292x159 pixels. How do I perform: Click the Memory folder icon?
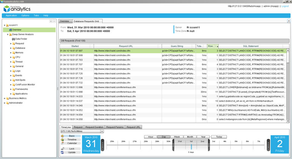(x=14, y=53)
